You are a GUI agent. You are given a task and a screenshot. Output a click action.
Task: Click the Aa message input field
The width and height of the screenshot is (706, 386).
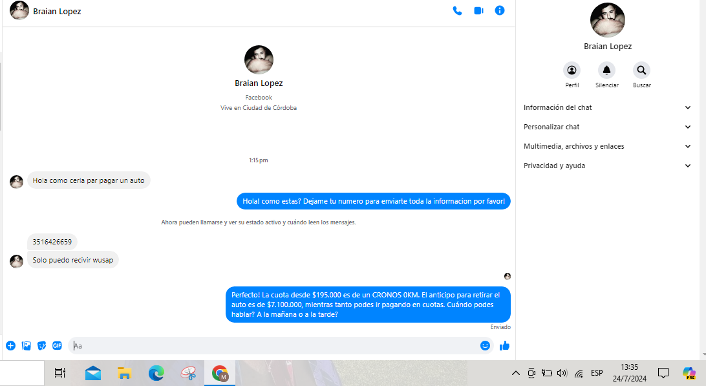coord(272,346)
